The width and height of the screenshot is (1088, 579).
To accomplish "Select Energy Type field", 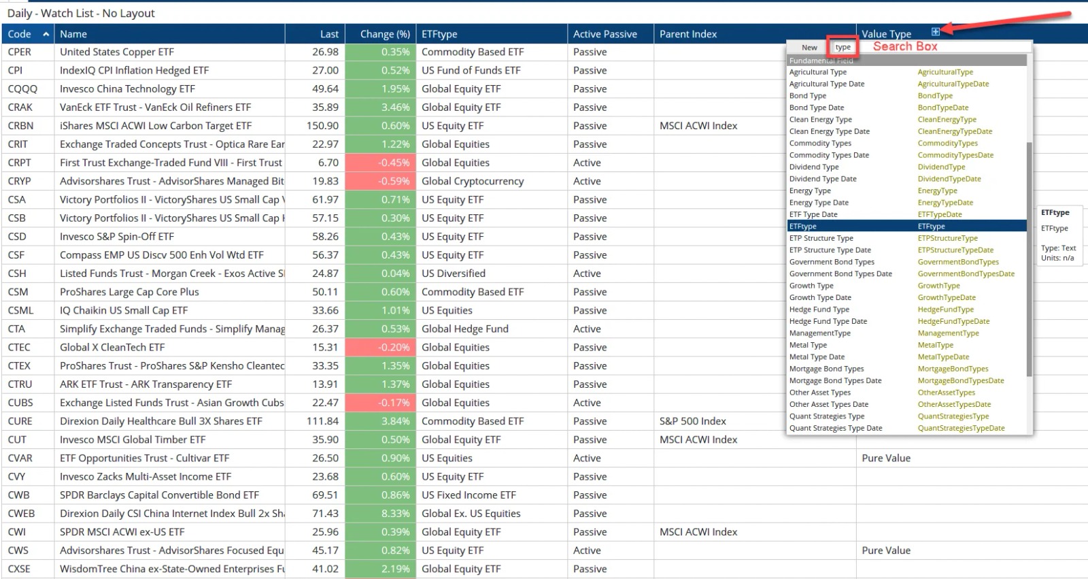I will tap(906, 191).
